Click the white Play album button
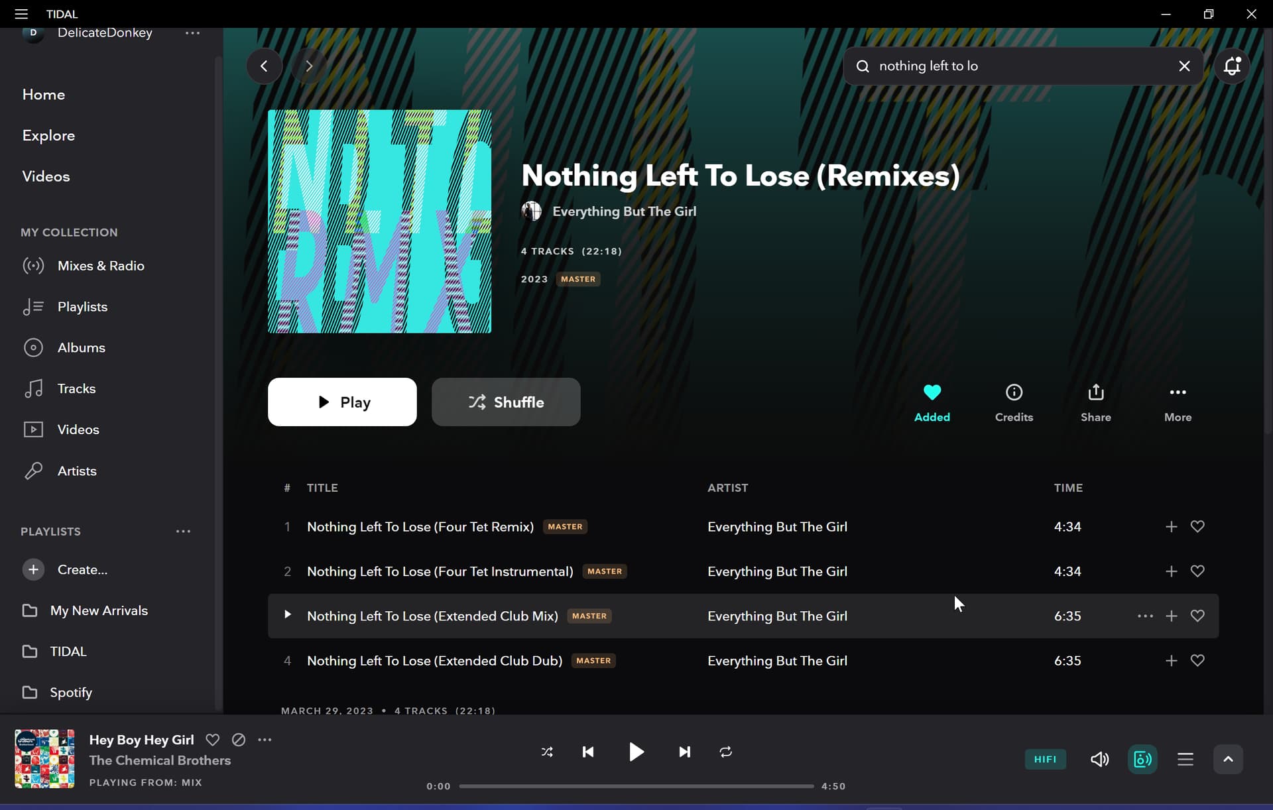Image resolution: width=1273 pixels, height=810 pixels. pos(342,402)
